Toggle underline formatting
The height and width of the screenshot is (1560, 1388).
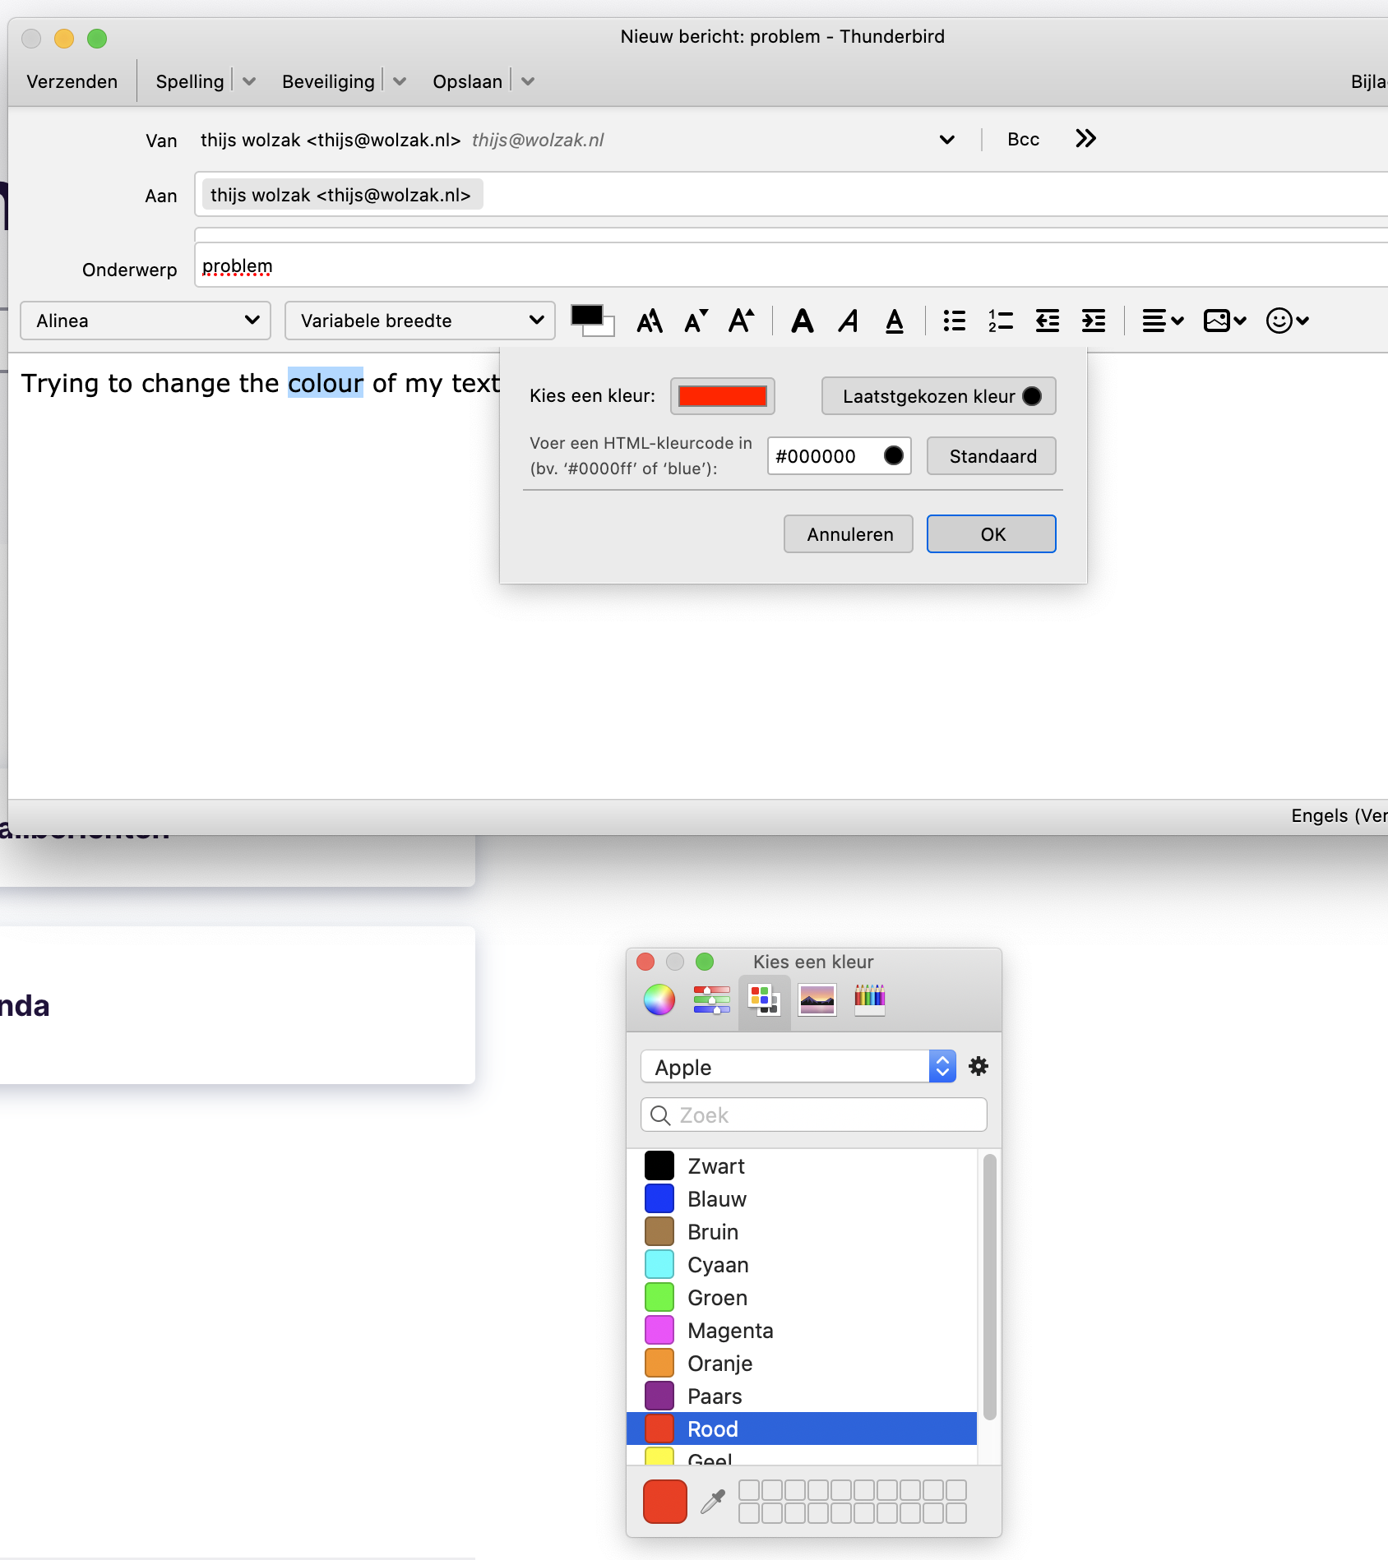(895, 321)
